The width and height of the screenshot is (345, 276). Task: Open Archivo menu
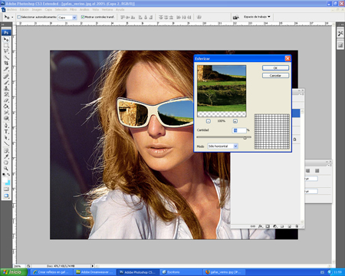[x=11, y=9]
